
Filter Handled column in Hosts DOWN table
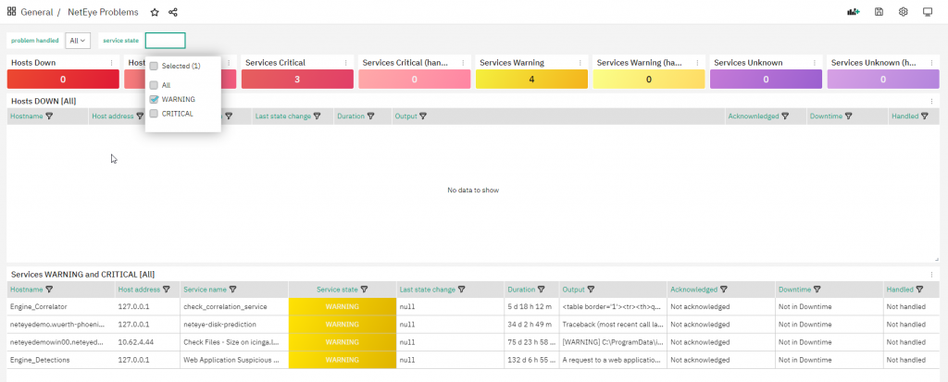pyautogui.click(x=925, y=116)
